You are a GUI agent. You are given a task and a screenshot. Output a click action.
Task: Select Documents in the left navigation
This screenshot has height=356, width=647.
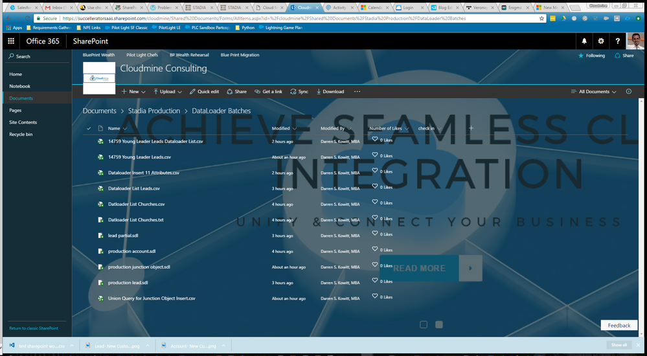point(21,98)
